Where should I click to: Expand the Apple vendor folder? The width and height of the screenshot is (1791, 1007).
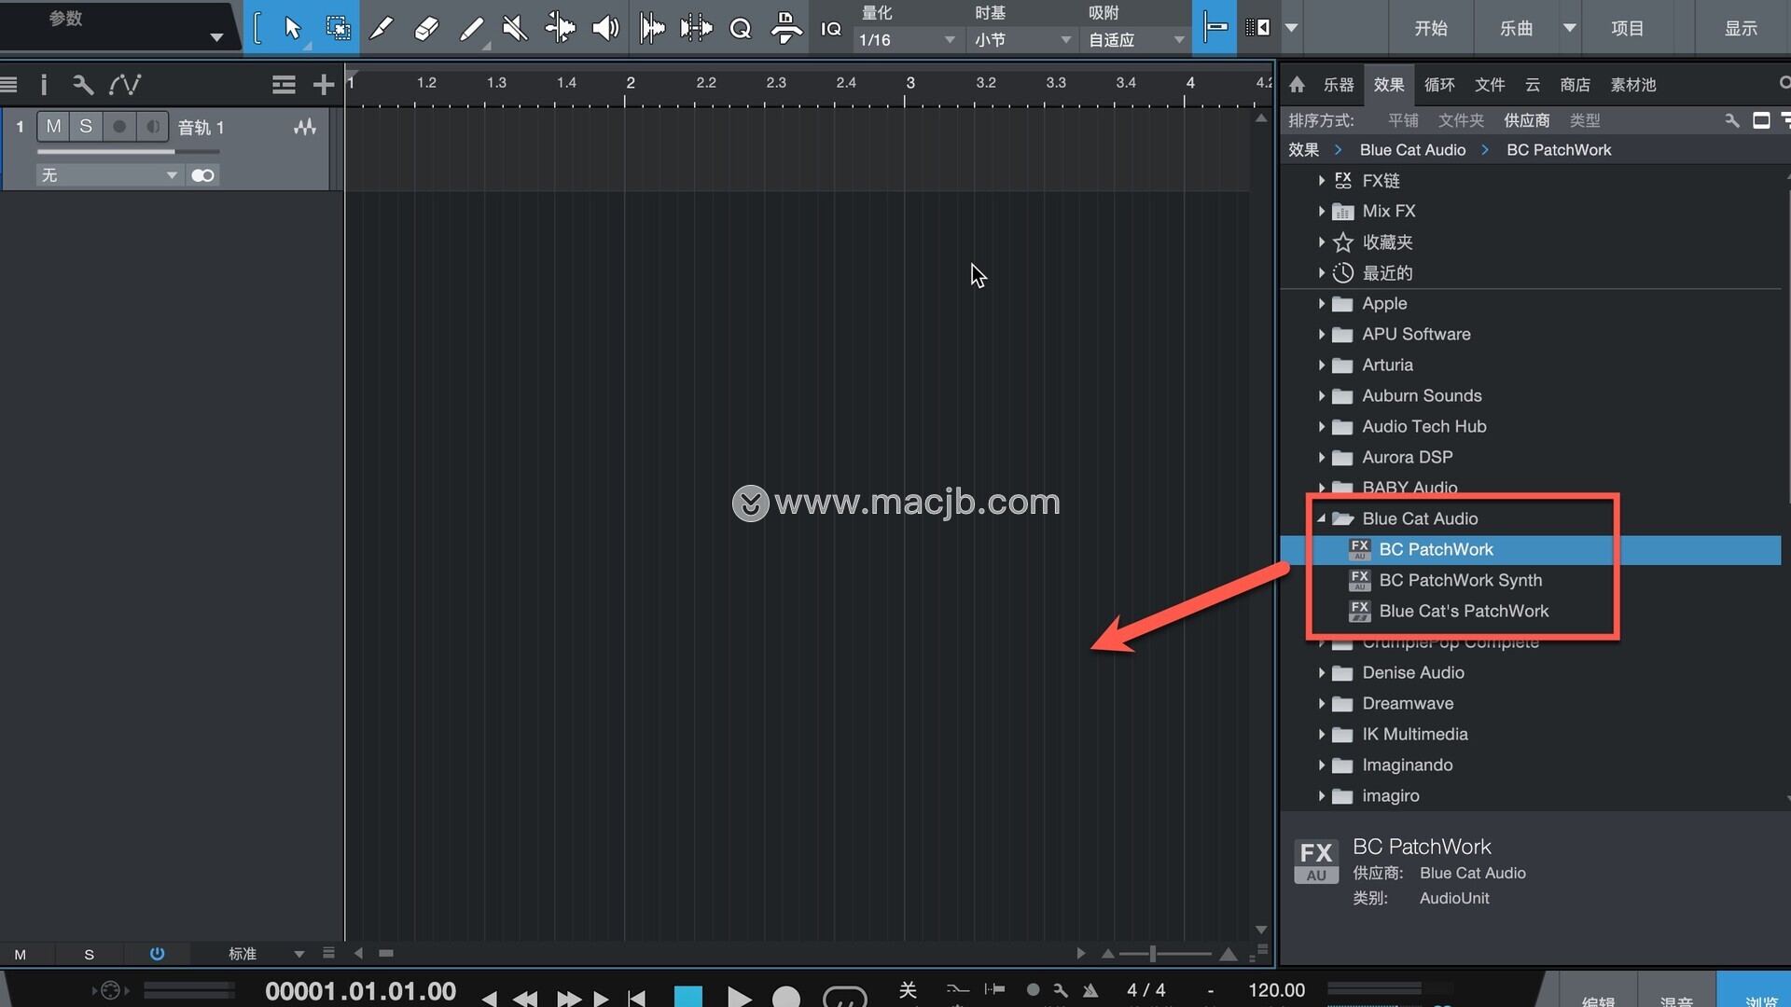point(1321,304)
